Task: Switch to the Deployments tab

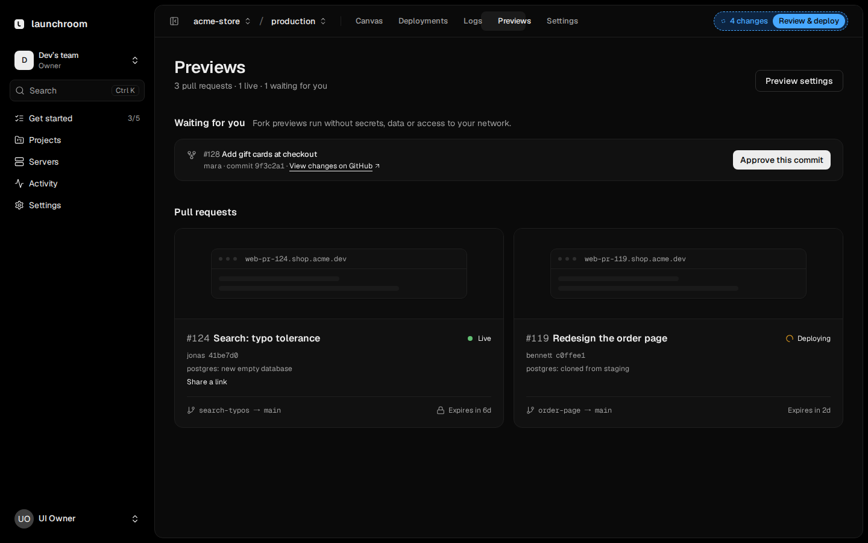Action: [423, 21]
